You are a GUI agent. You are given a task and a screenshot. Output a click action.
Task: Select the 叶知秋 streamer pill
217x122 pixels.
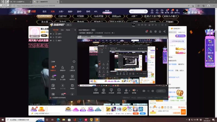point(81,16)
